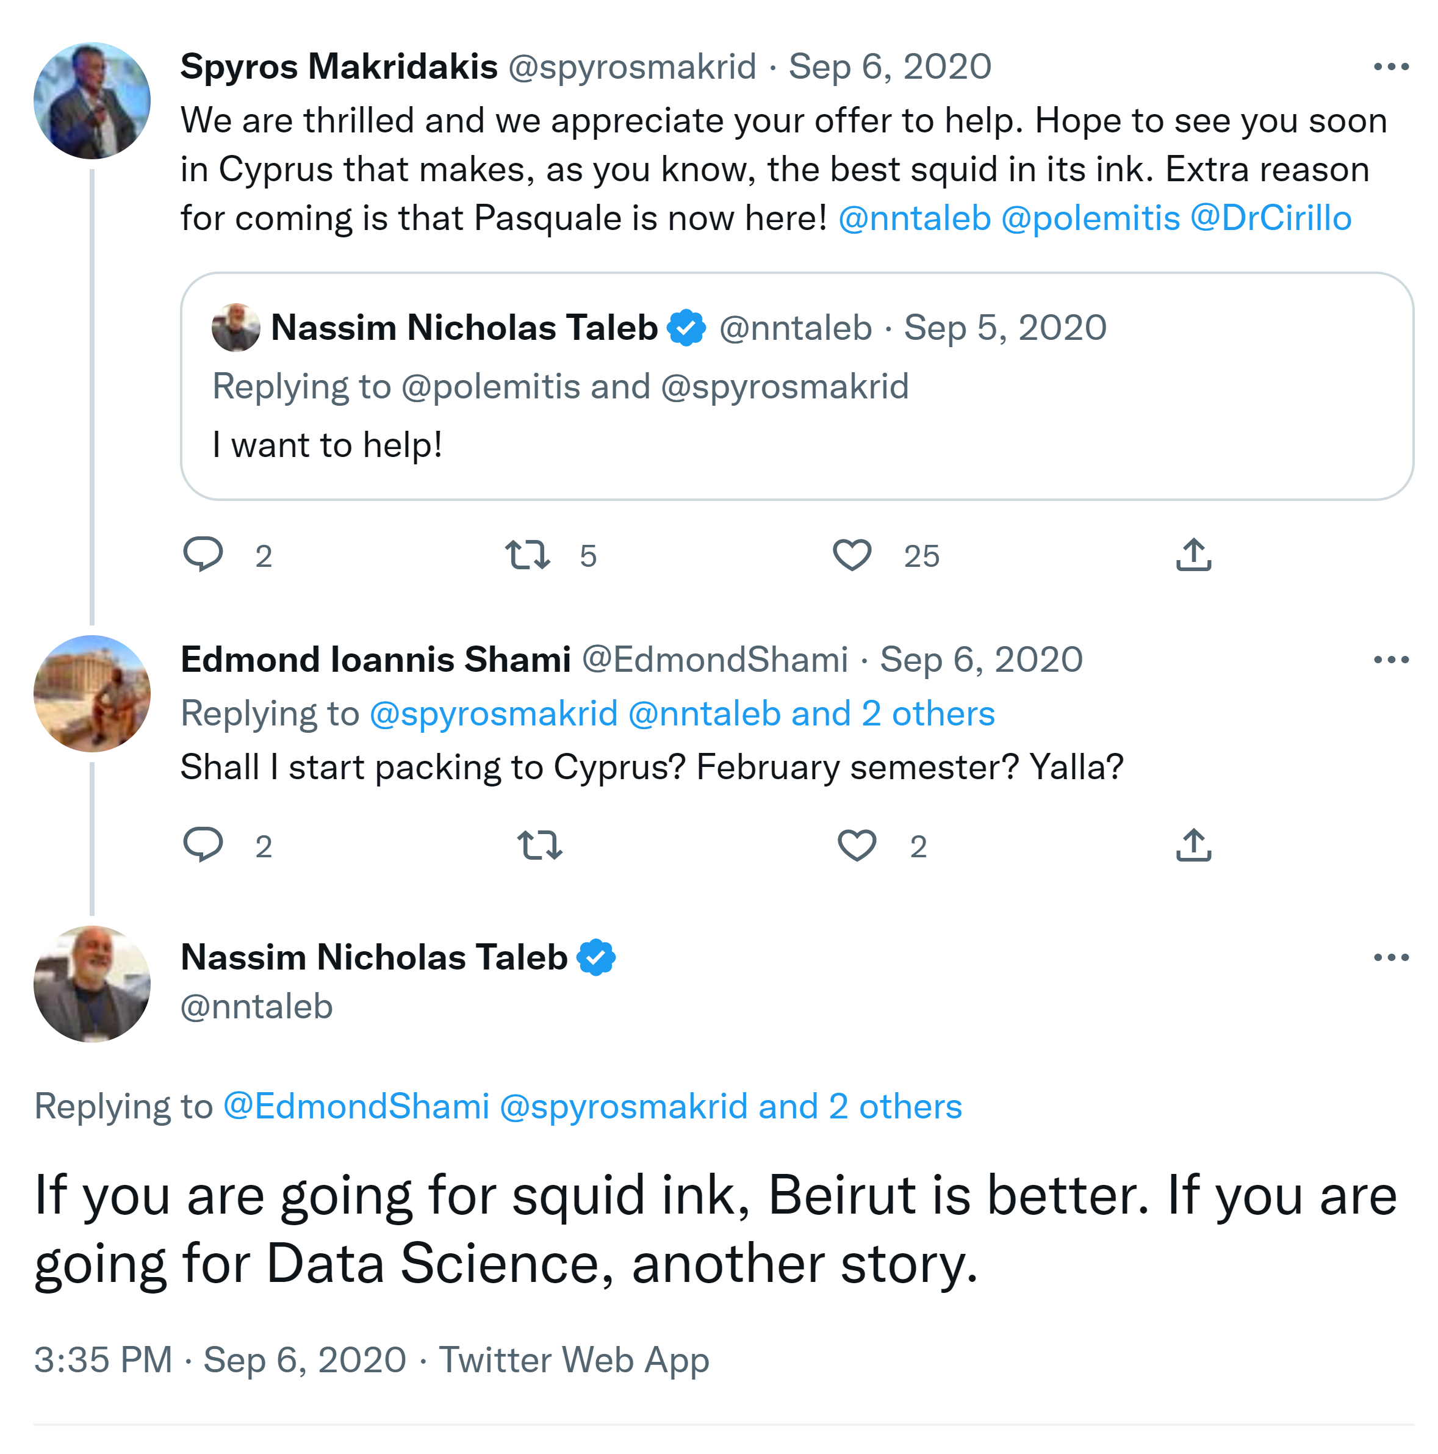Retweet the Spyros Makridakis tweet
This screenshot has width=1438, height=1454.
click(x=527, y=555)
